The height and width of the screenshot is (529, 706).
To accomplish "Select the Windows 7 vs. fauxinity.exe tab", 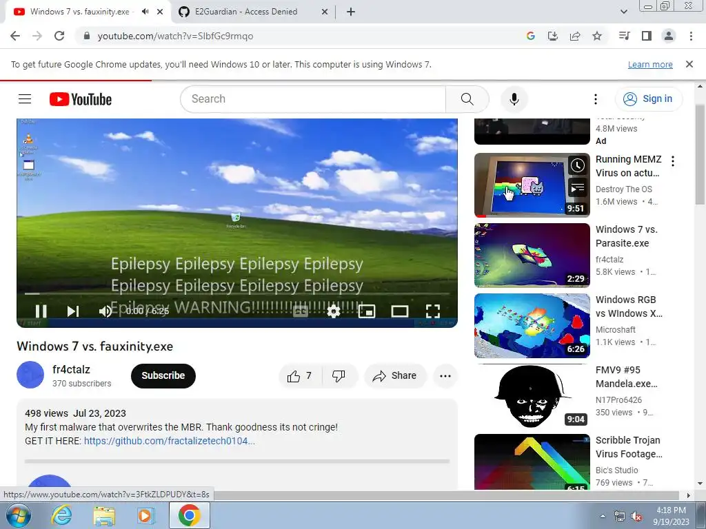I will pyautogui.click(x=79, y=12).
